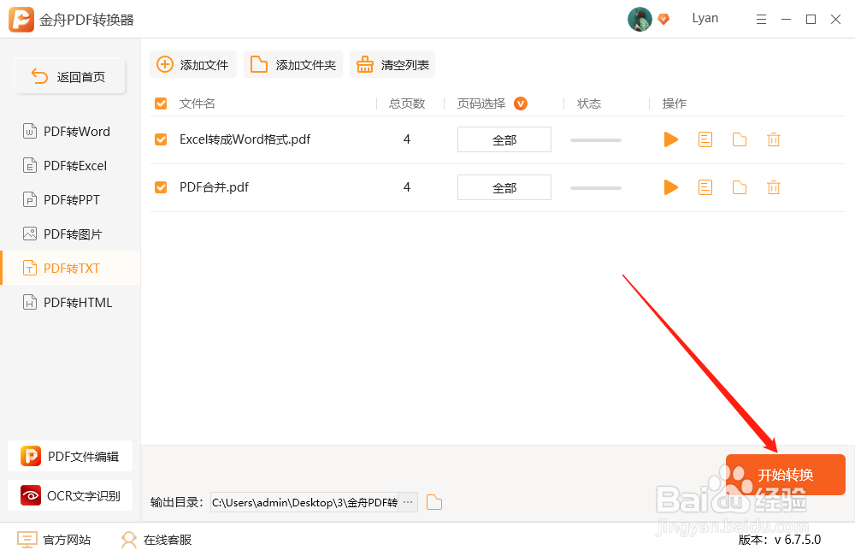
Task: Minimize the window
Action: 786,20
